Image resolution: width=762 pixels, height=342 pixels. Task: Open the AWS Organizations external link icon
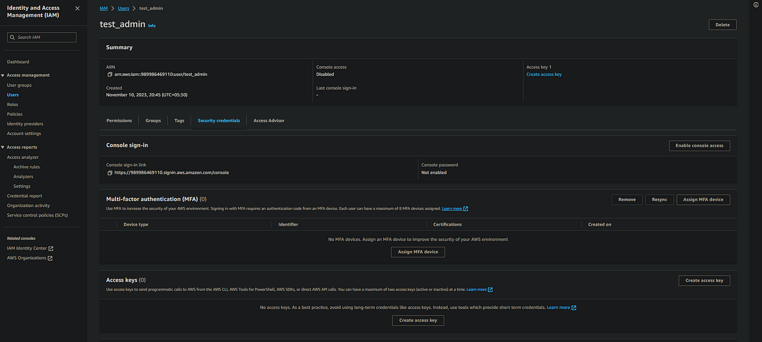point(50,258)
